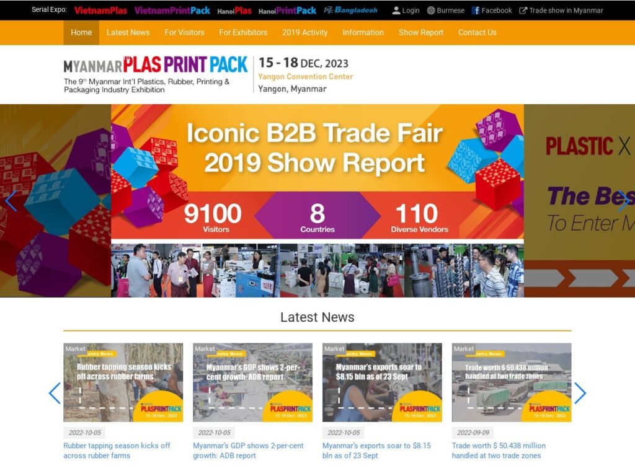Click previous arrow in Latest News carousel
The image size is (635, 476).
55,392
